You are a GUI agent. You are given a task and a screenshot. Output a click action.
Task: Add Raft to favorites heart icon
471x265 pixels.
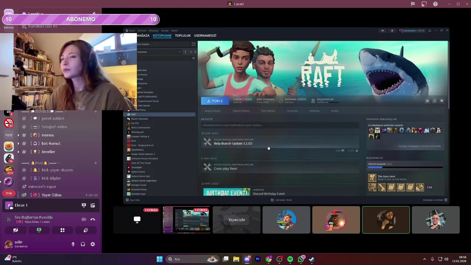[x=442, y=101]
